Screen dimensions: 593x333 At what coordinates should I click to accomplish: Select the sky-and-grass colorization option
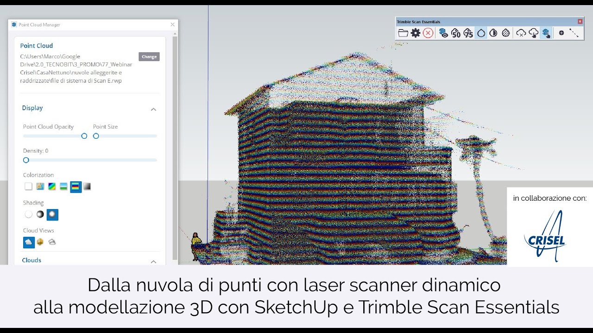click(x=63, y=186)
